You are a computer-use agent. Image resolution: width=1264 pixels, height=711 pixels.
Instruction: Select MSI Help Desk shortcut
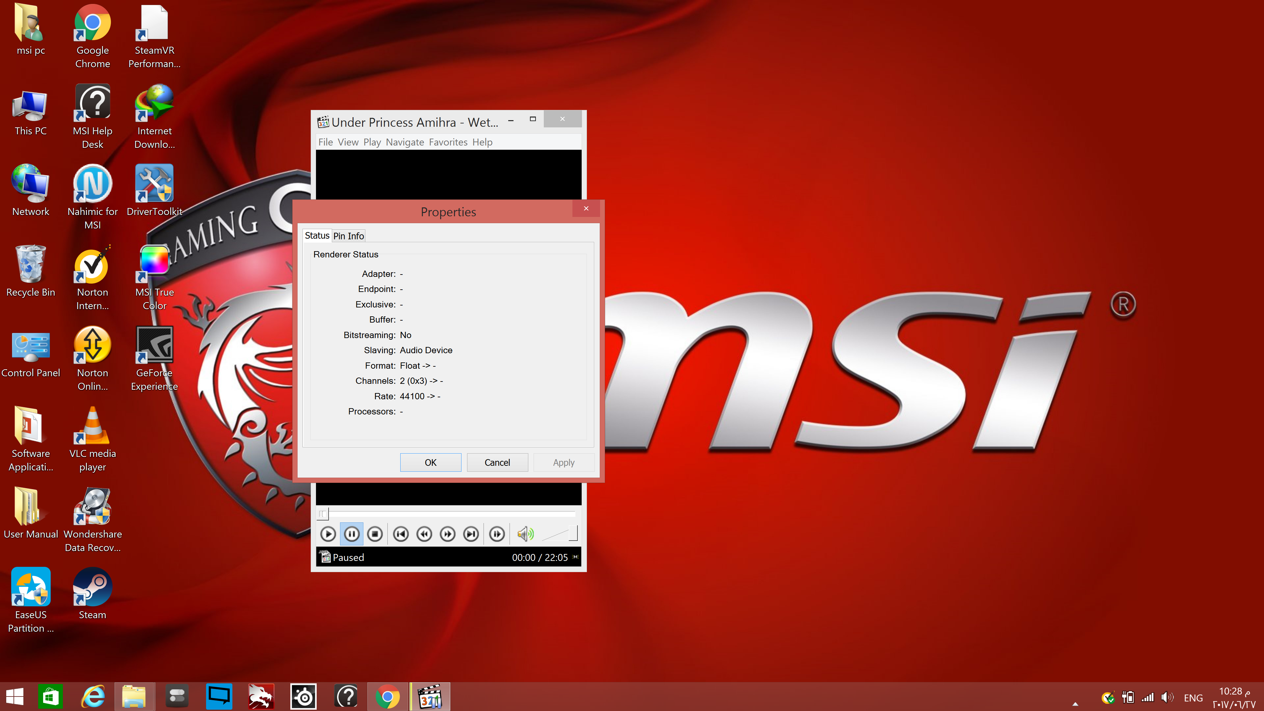coord(92,117)
